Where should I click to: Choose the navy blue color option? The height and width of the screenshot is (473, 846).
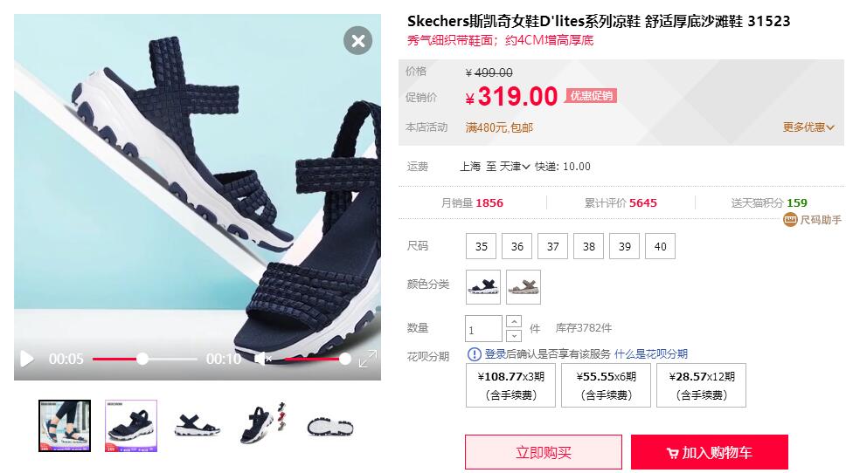tap(483, 287)
